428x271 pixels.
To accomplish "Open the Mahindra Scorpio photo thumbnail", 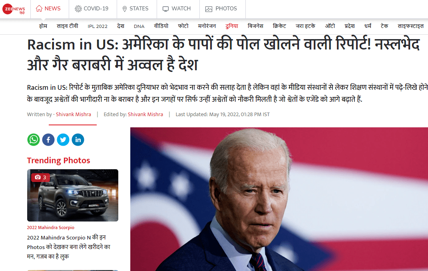I will pyautogui.click(x=73, y=195).
